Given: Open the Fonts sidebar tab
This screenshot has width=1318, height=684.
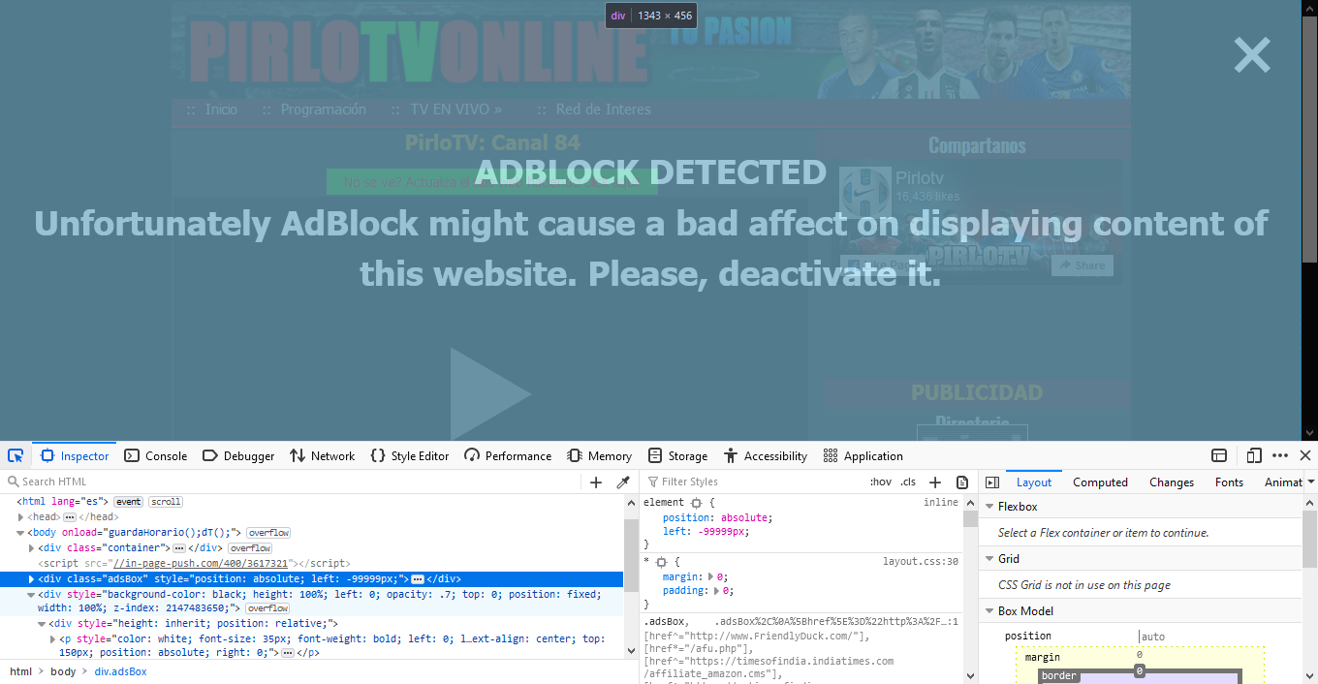Looking at the screenshot, I should pos(1229,482).
